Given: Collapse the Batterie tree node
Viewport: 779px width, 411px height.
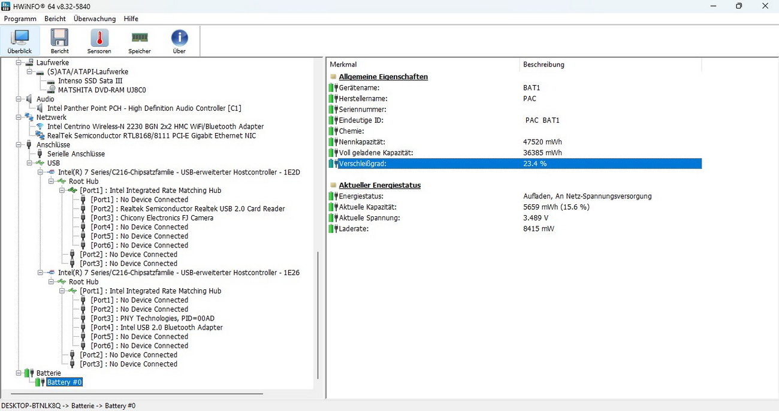Looking at the screenshot, I should click(19, 373).
